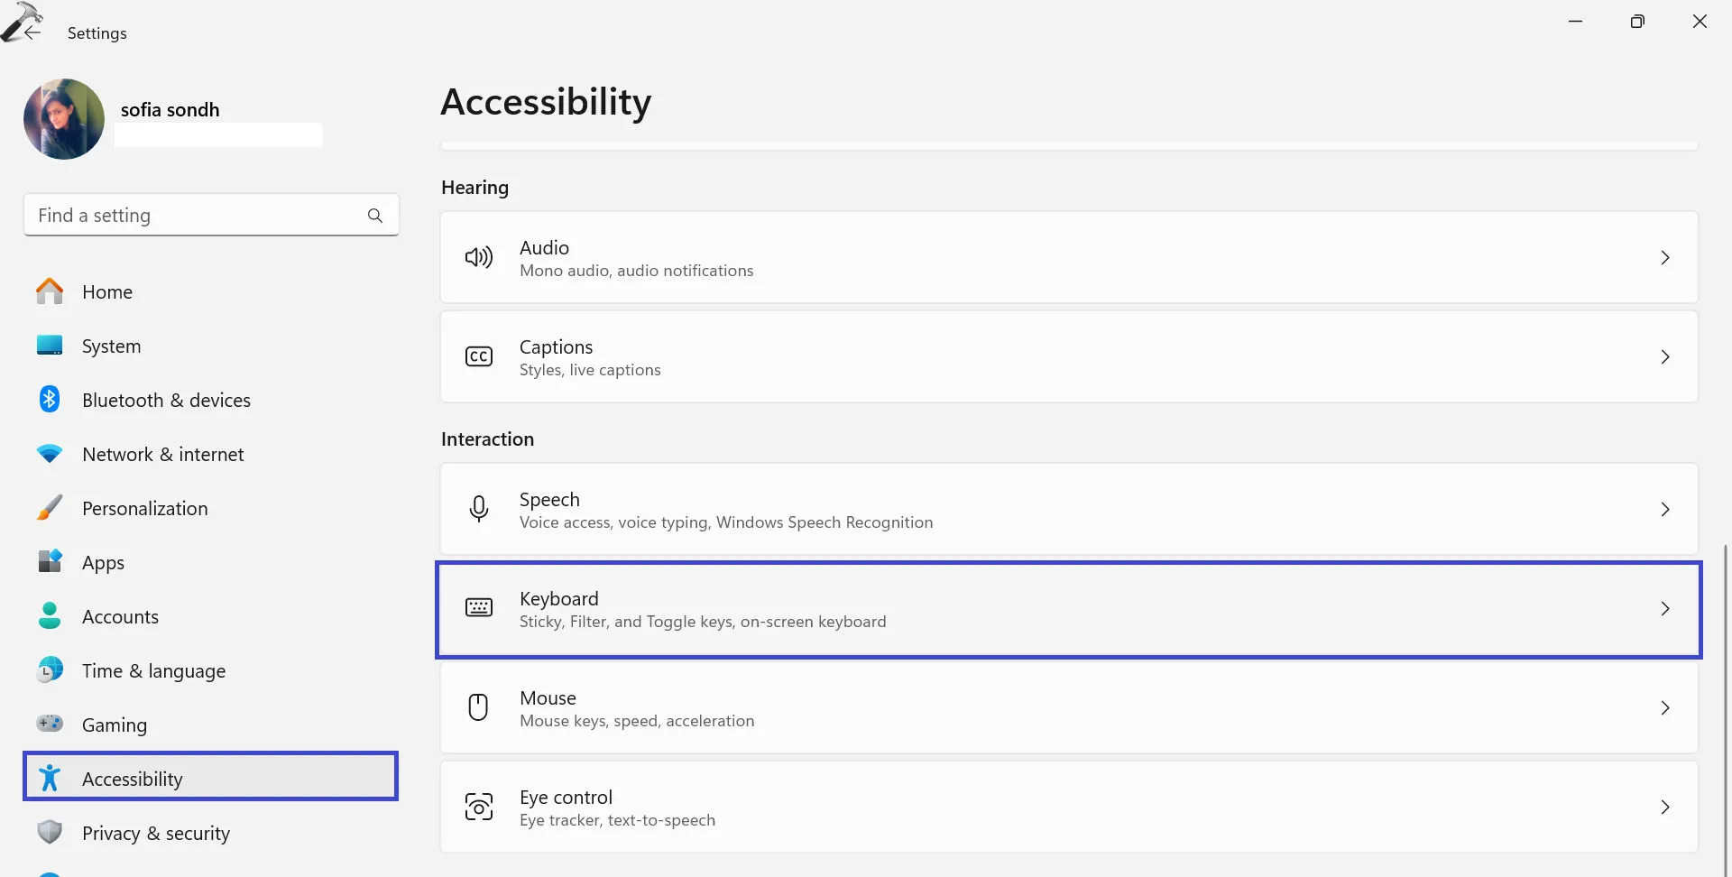Expand the Mouse settings chevron
1732x877 pixels.
coord(1665,708)
